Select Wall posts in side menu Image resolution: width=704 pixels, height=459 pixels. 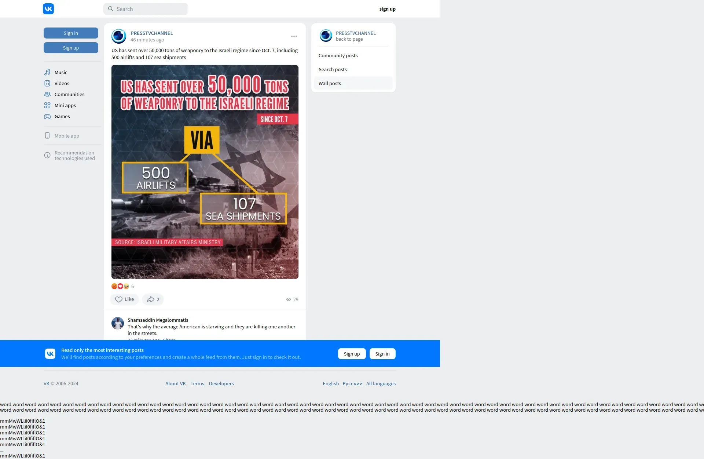[330, 83]
